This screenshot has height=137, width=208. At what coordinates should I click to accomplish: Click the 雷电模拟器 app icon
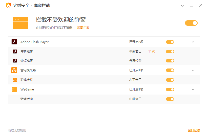tap(14, 70)
